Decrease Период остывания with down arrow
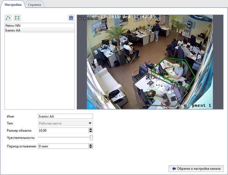This screenshot has height=175, width=228. point(91,147)
